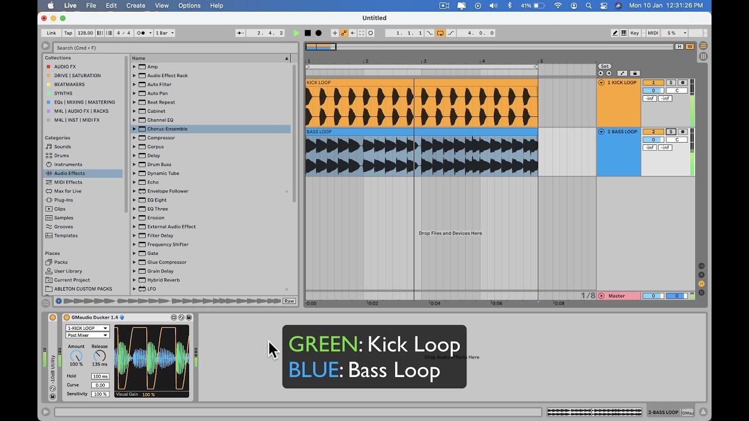749x421 pixels.
Task: Expand the Chorus-Ensemble device folder
Action: [x=134, y=129]
